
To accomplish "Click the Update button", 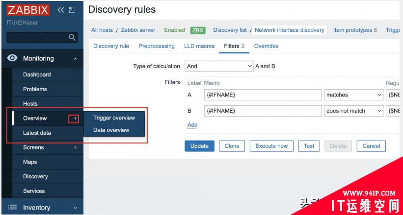I will (x=199, y=146).
